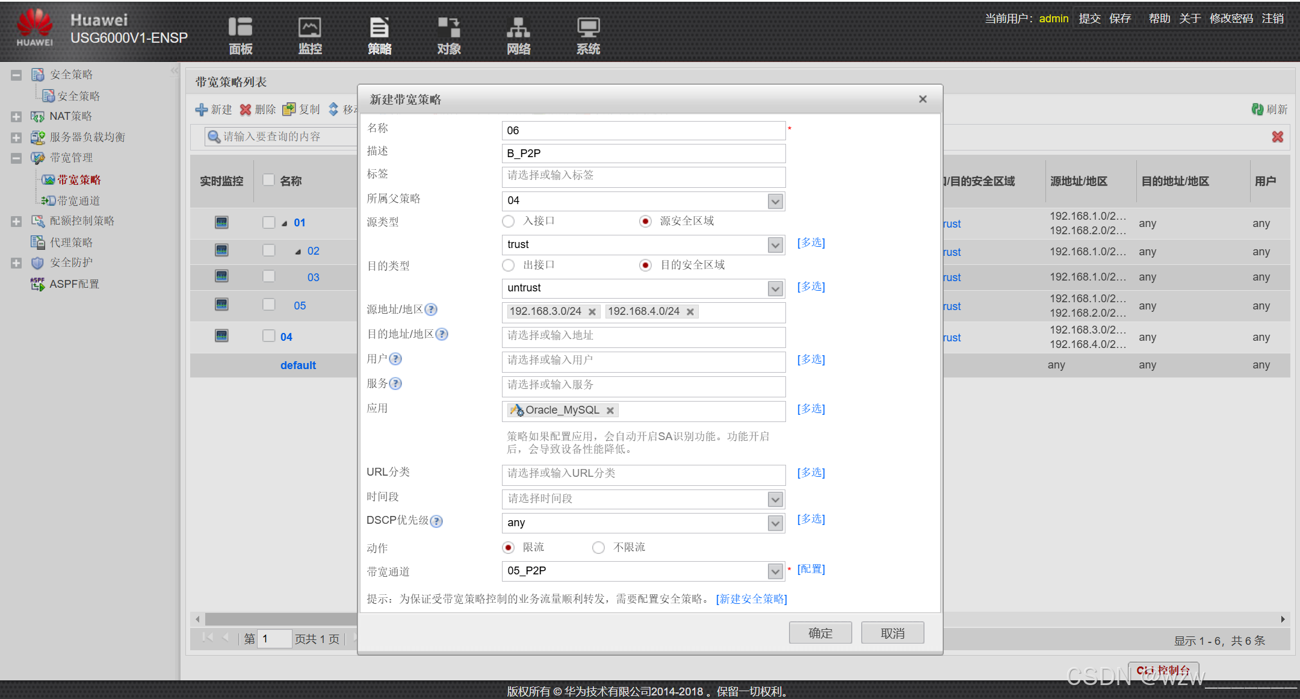Click the 确定 button
The image size is (1300, 699).
click(820, 633)
